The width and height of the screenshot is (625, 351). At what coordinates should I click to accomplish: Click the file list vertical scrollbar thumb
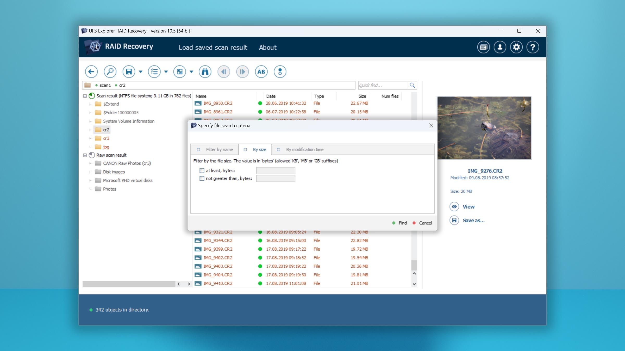click(414, 265)
